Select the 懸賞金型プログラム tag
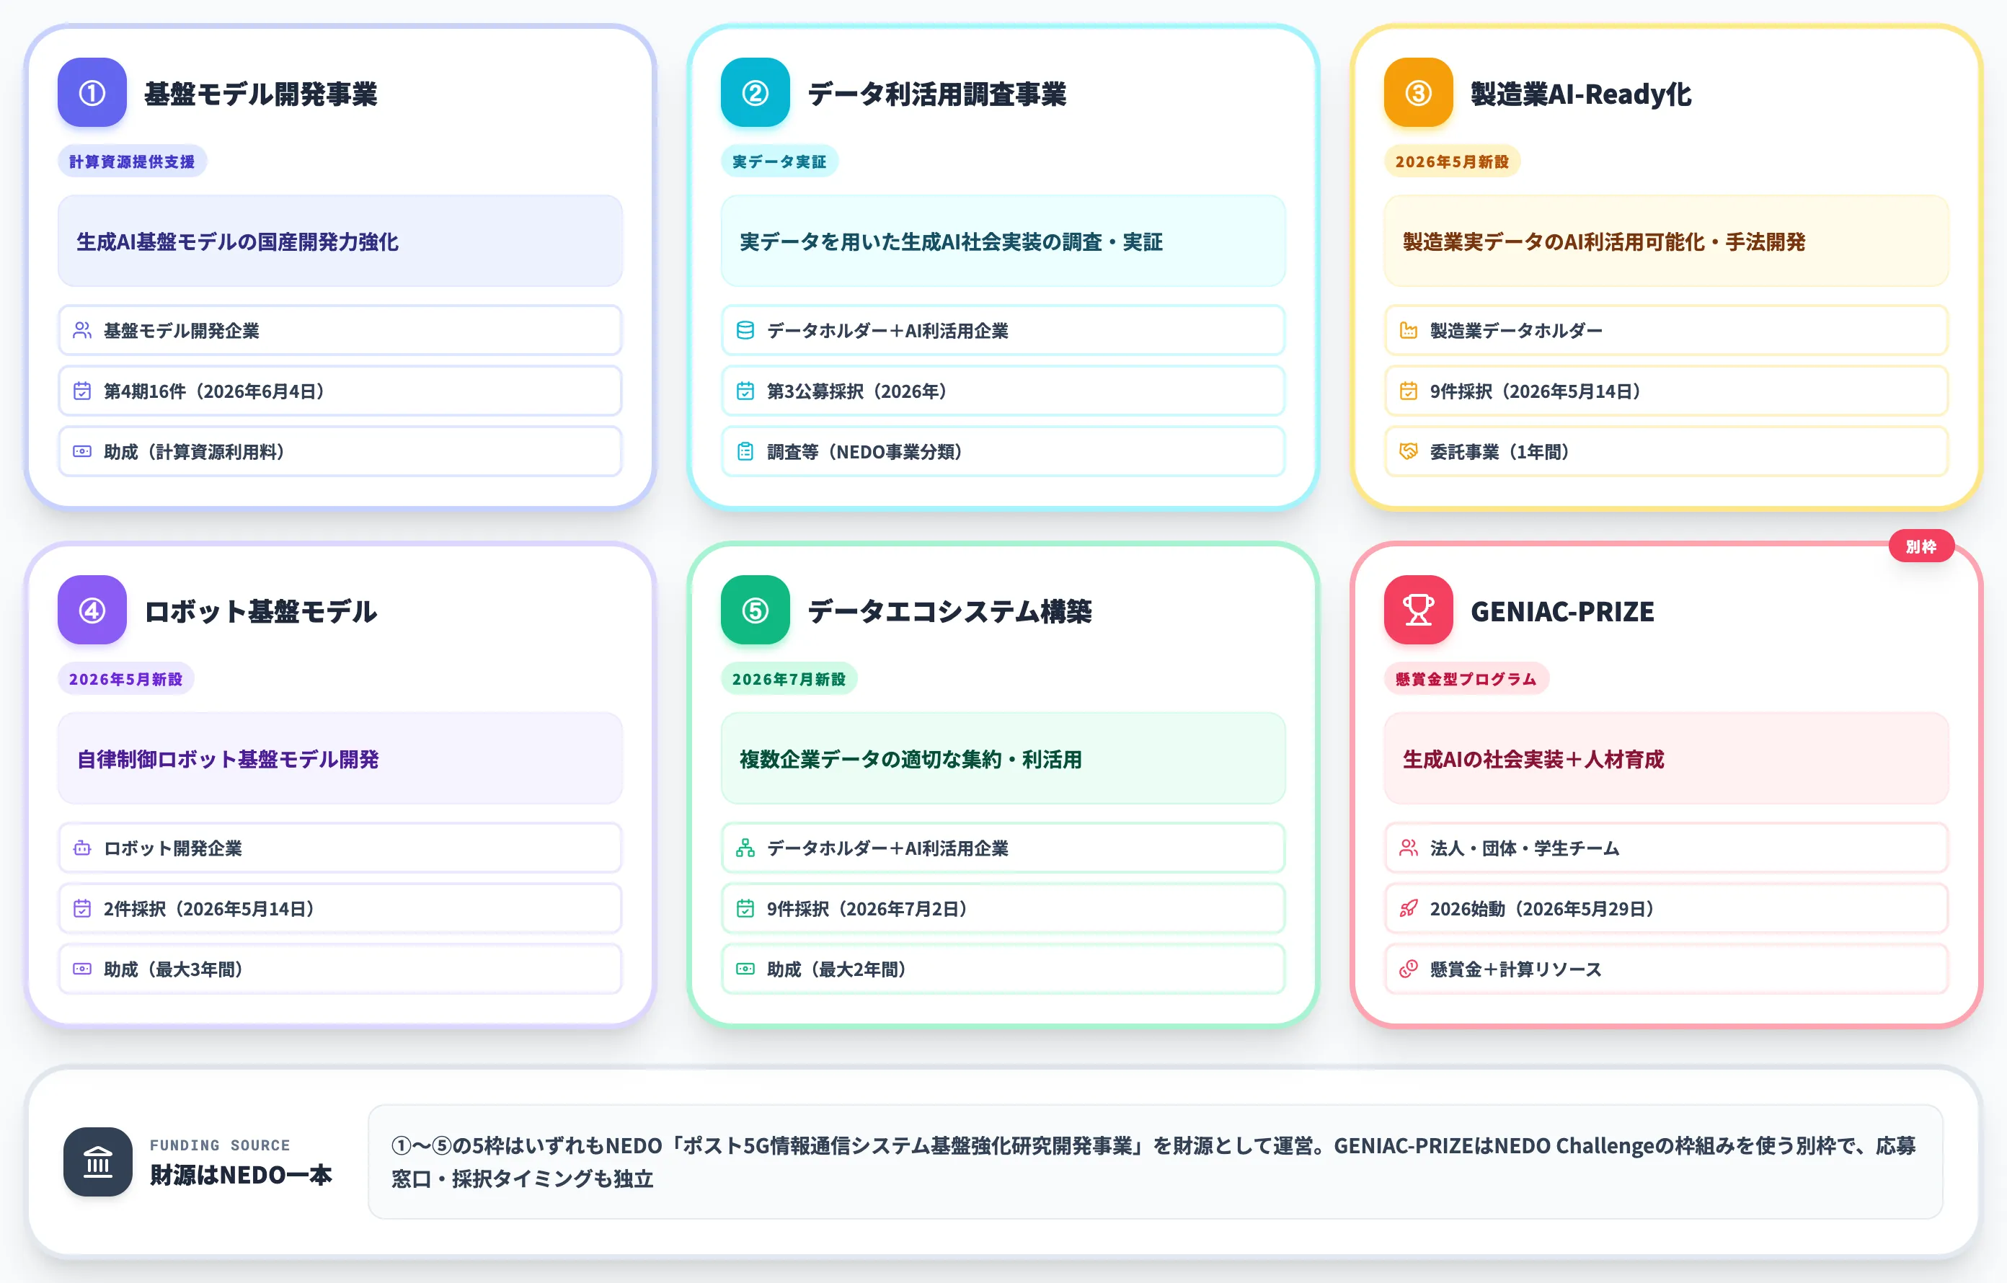This screenshot has height=1283, width=2007. tap(1466, 679)
